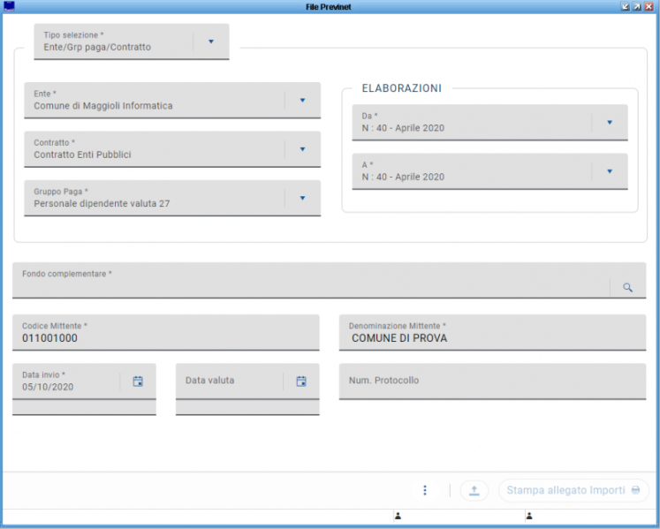Click the Fondo complementare search magnifier icon
This screenshot has width=660, height=529.
(x=627, y=287)
